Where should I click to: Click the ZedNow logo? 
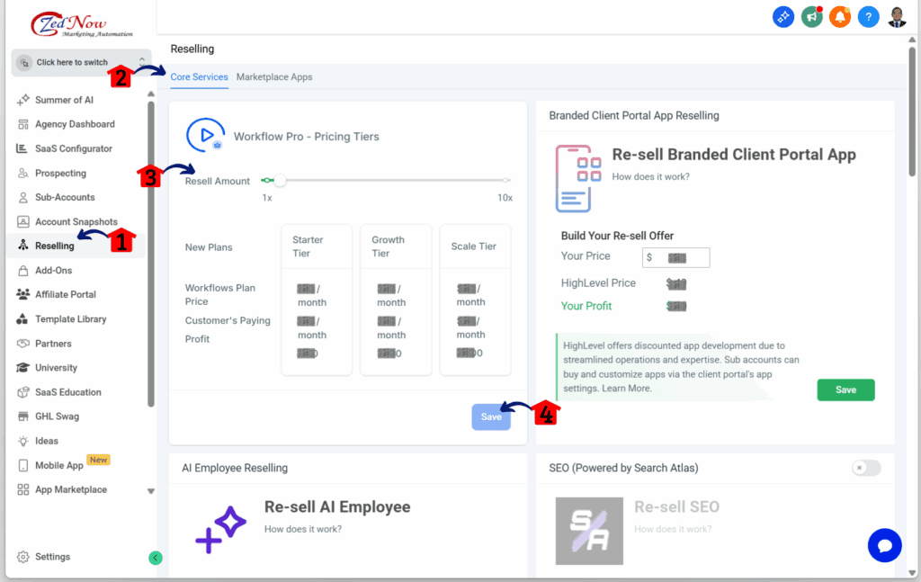81,25
